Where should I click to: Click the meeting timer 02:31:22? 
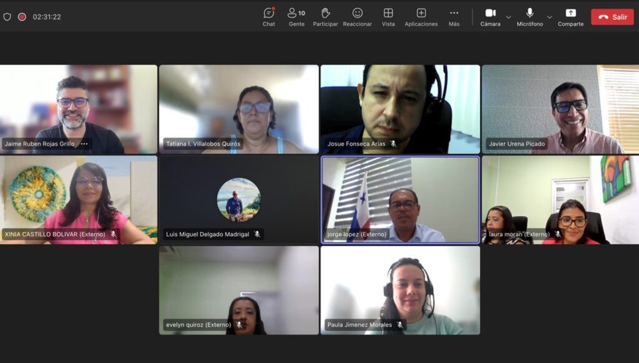(x=47, y=17)
